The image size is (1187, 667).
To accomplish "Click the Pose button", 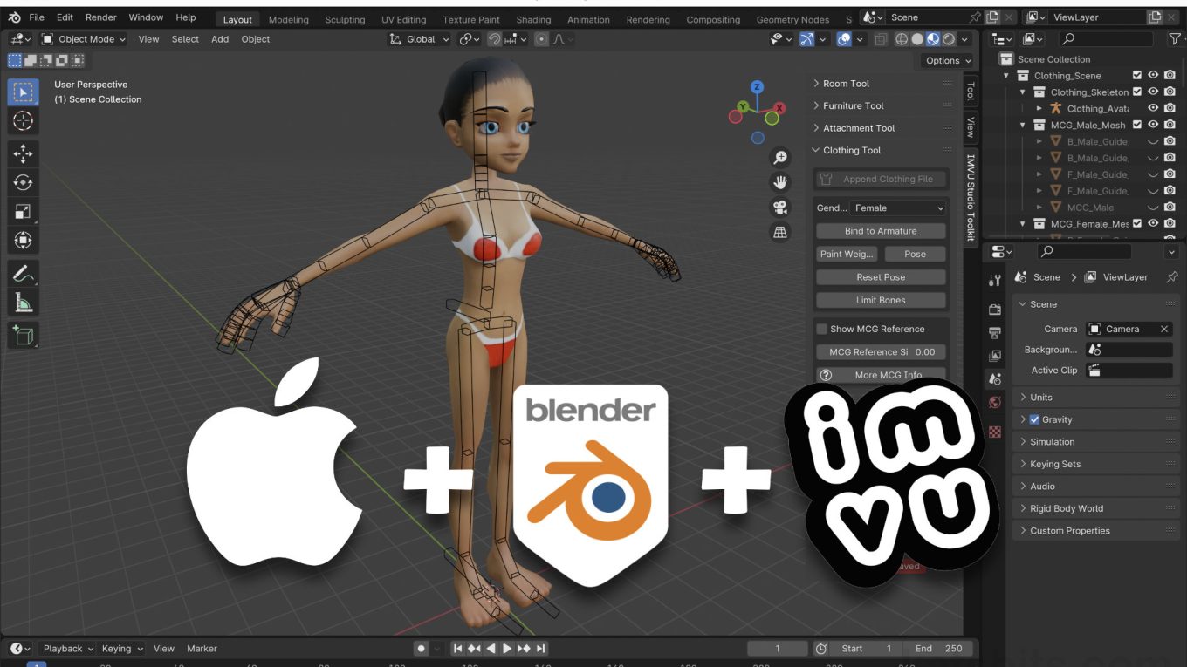I will [915, 254].
